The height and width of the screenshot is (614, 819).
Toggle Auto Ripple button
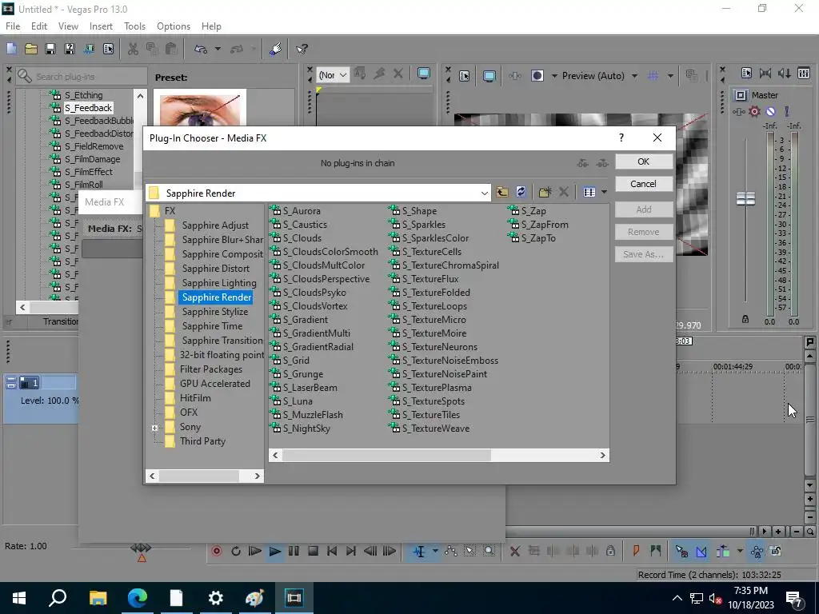click(723, 551)
